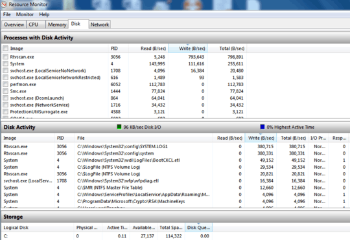
Task: Select Smc.exe process row
Action: point(124,91)
